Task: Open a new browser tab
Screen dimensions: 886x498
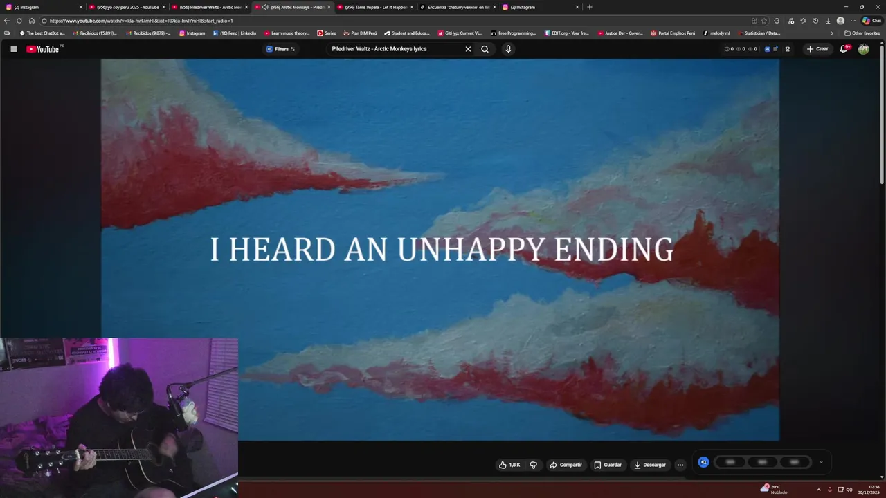Action: point(590,7)
